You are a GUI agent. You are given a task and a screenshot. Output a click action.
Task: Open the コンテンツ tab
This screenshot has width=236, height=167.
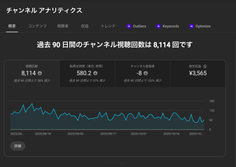click(37, 26)
